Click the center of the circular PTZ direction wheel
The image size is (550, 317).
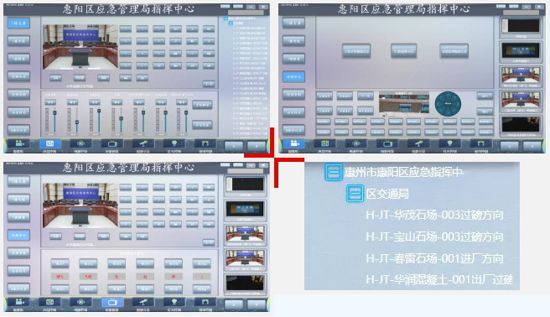click(448, 103)
